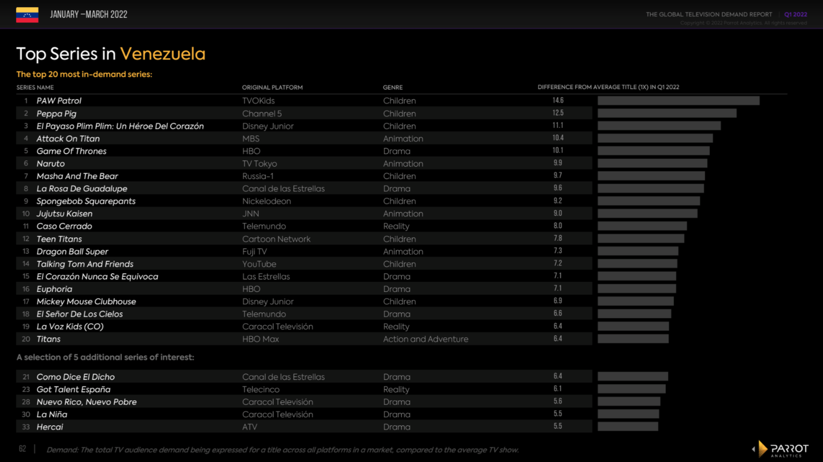Select the YouTube platform cell
Image resolution: width=823 pixels, height=462 pixels.
[259, 264]
